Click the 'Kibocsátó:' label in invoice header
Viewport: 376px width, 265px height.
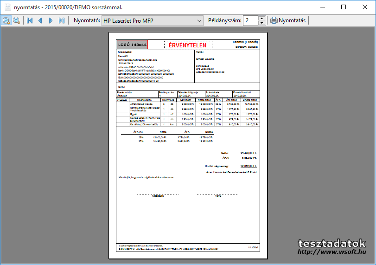(125, 52)
